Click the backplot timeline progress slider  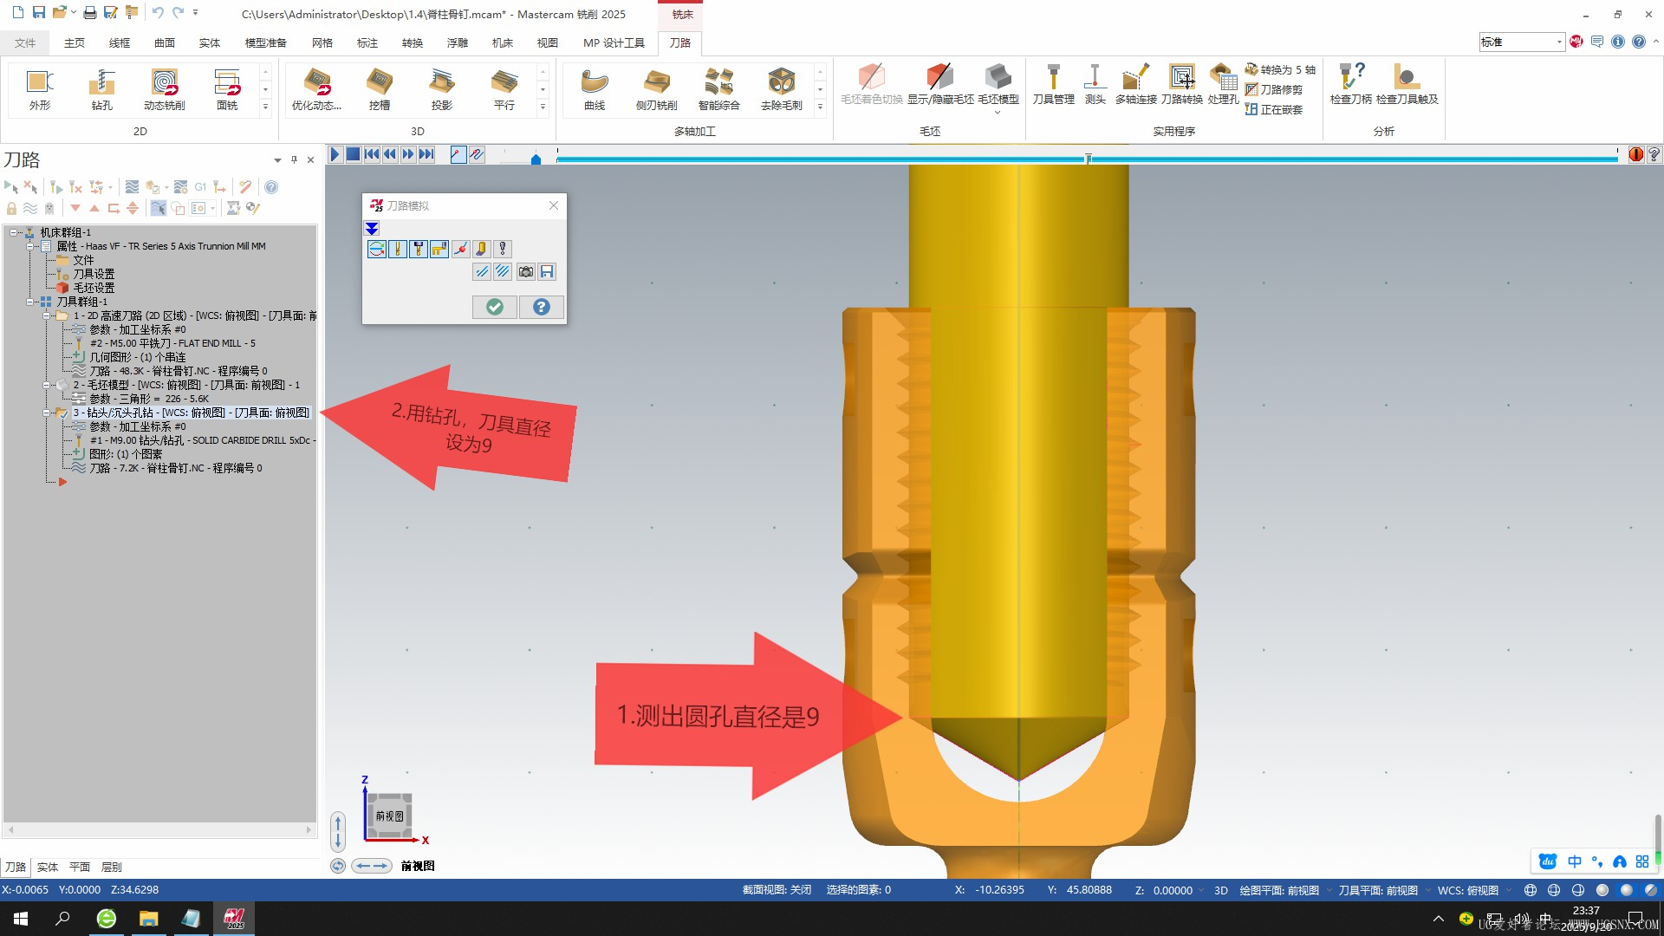coord(1088,158)
